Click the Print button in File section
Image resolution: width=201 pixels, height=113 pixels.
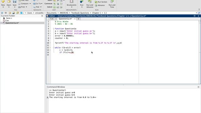pos(22,7)
